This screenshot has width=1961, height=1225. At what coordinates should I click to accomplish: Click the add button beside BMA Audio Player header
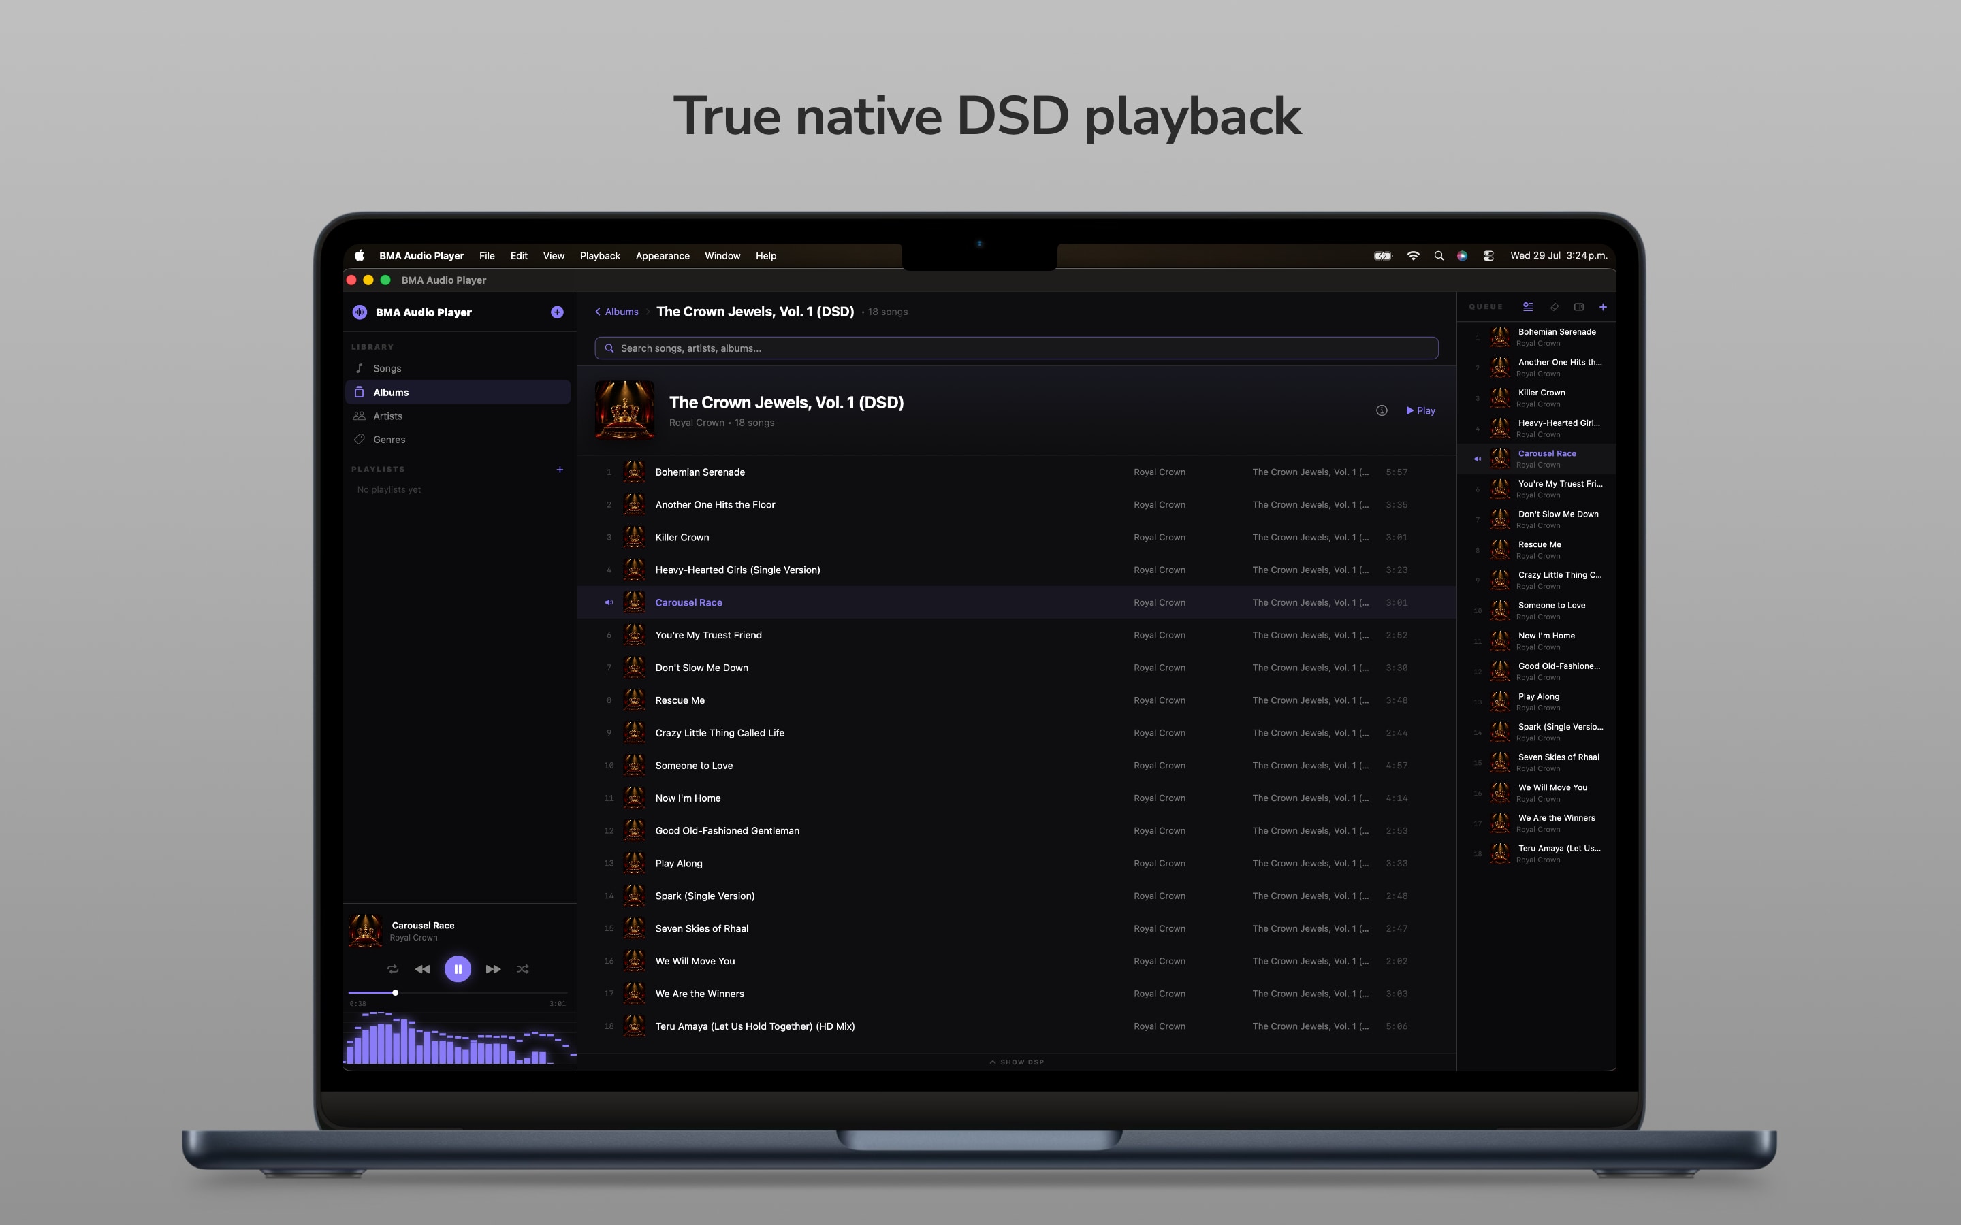coord(557,312)
